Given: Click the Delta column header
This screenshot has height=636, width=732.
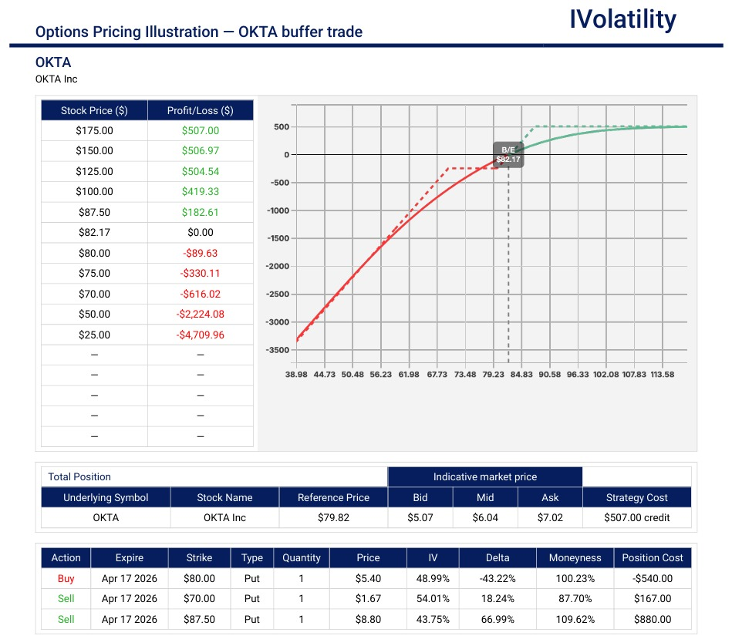Looking at the screenshot, I should point(499,558).
